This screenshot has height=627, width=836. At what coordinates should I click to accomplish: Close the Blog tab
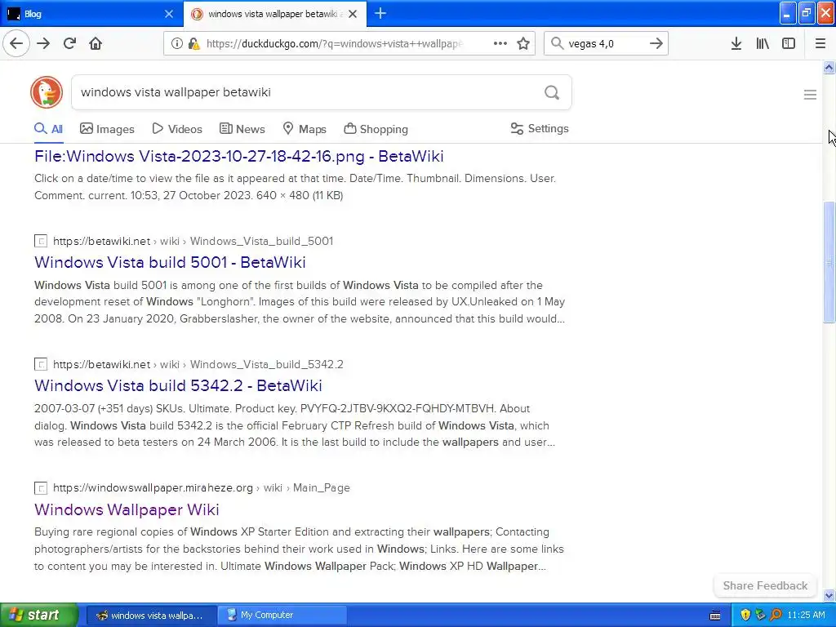pyautogui.click(x=168, y=14)
